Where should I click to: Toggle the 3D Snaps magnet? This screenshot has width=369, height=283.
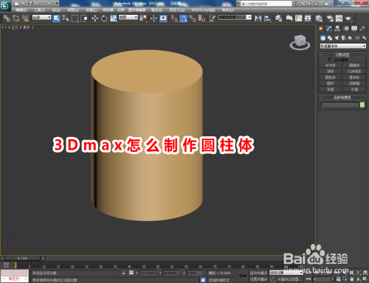[174, 18]
